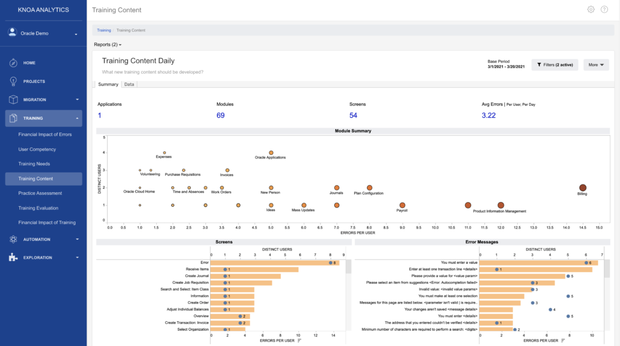Click the Create Journal bar
This screenshot has height=346, width=620.
[246, 276]
